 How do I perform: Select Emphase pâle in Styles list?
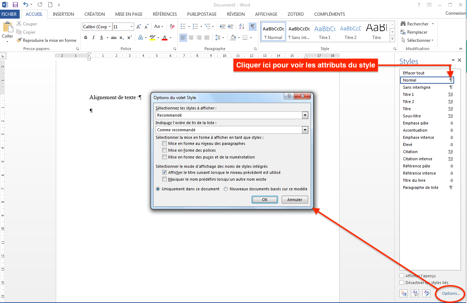[x=427, y=123]
